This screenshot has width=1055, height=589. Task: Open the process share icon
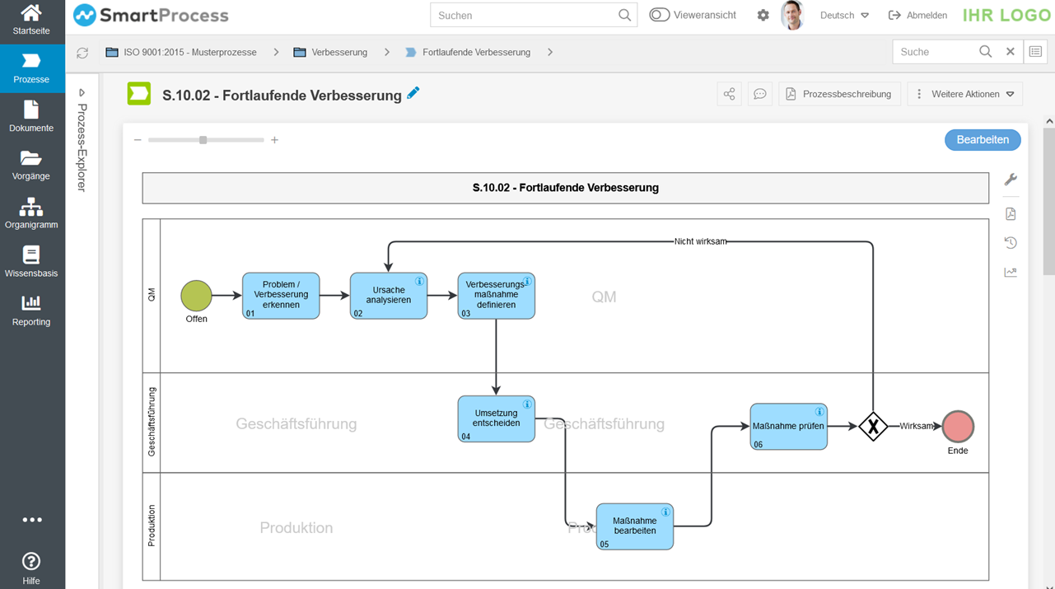(729, 93)
